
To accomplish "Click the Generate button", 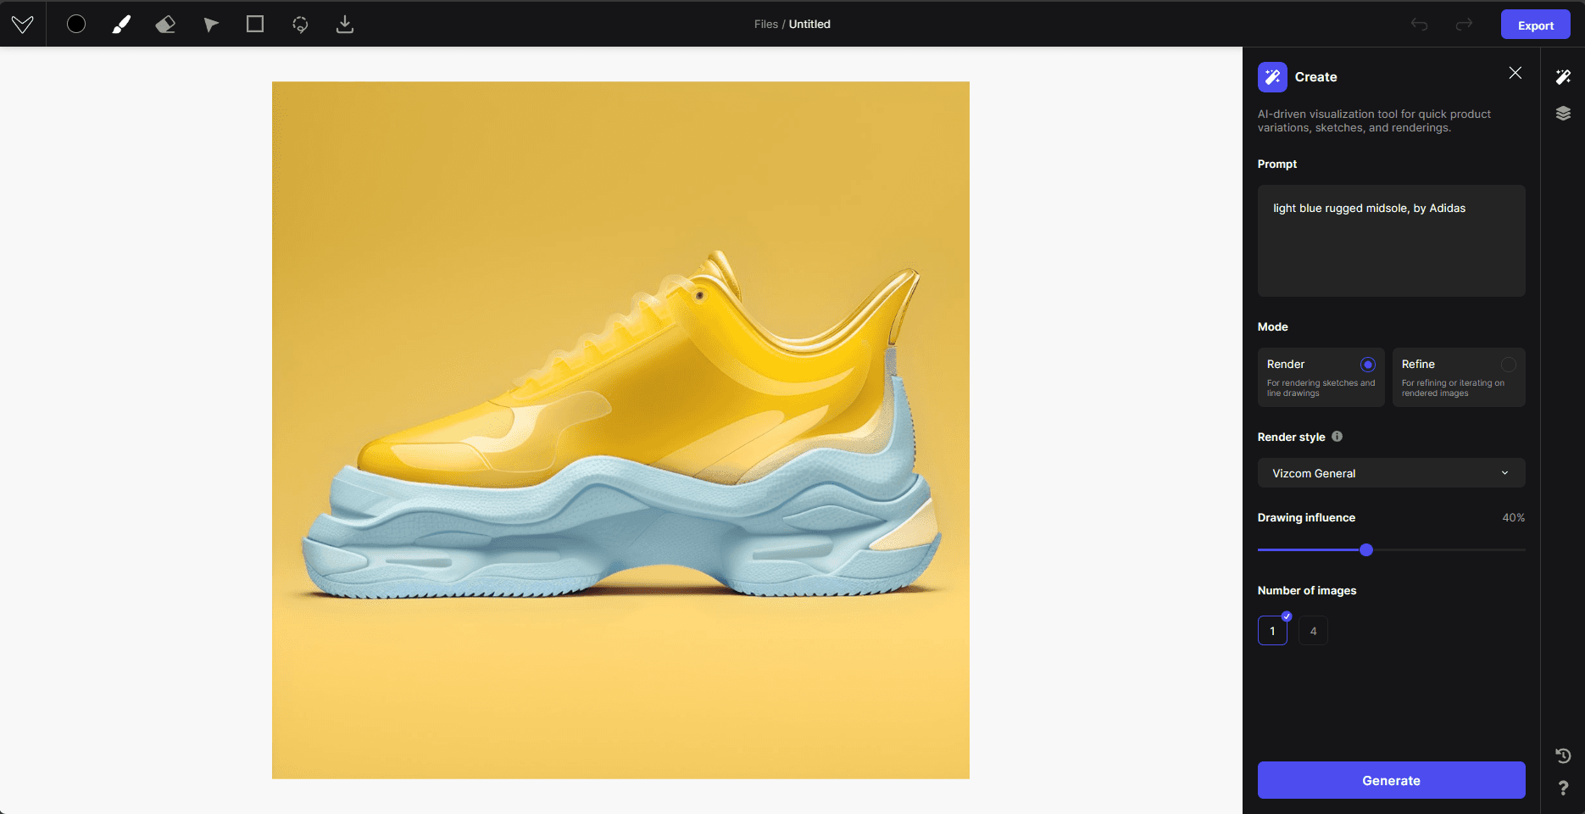I will 1390,779.
